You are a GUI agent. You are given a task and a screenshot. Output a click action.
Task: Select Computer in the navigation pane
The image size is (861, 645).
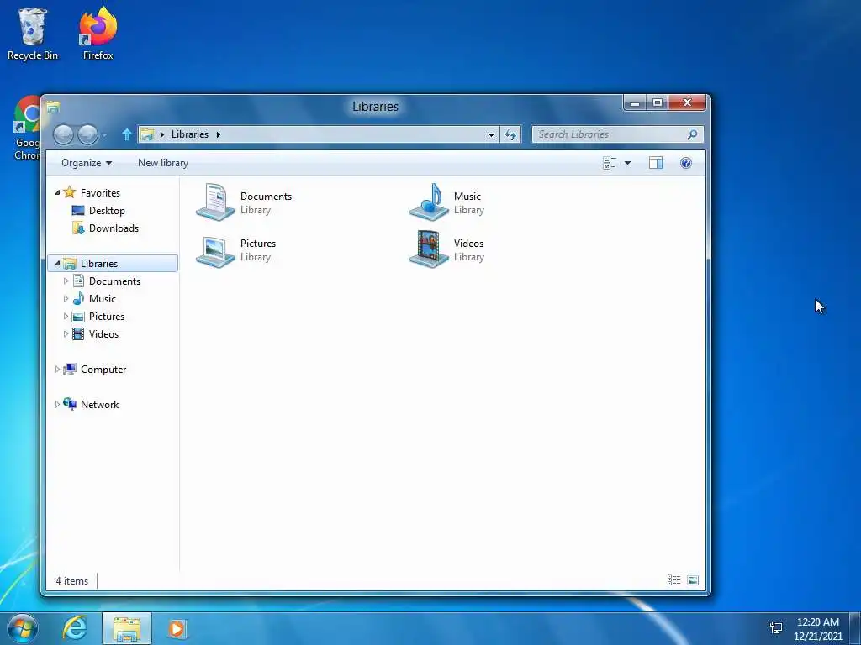tap(103, 370)
